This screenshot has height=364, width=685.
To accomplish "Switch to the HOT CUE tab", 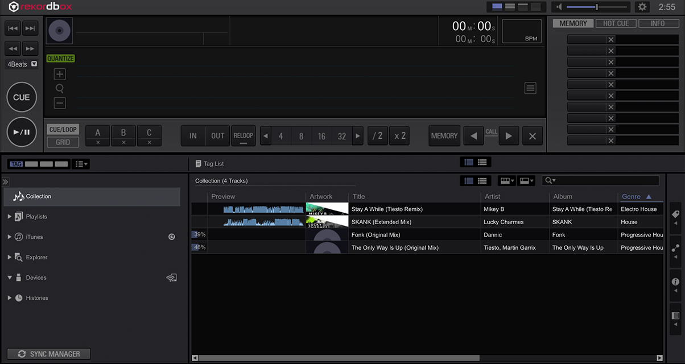I will (616, 23).
